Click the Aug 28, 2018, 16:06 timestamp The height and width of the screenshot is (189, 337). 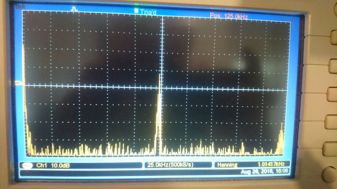[264, 171]
